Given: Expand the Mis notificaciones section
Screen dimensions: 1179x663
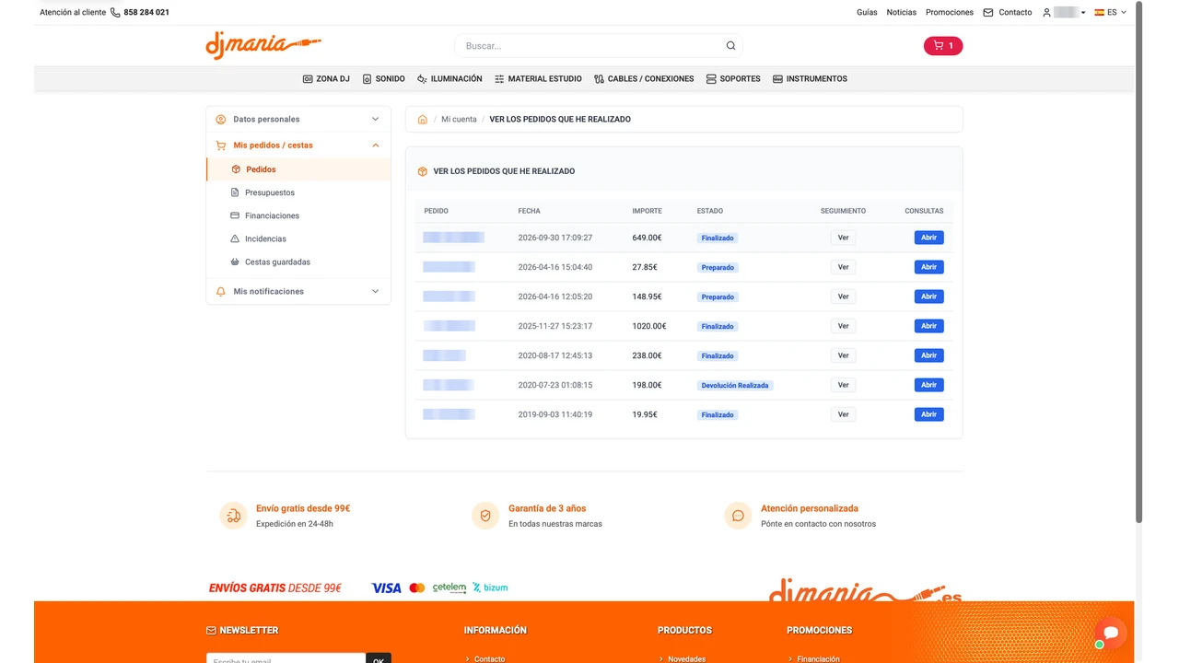Looking at the screenshot, I should pyautogui.click(x=298, y=291).
